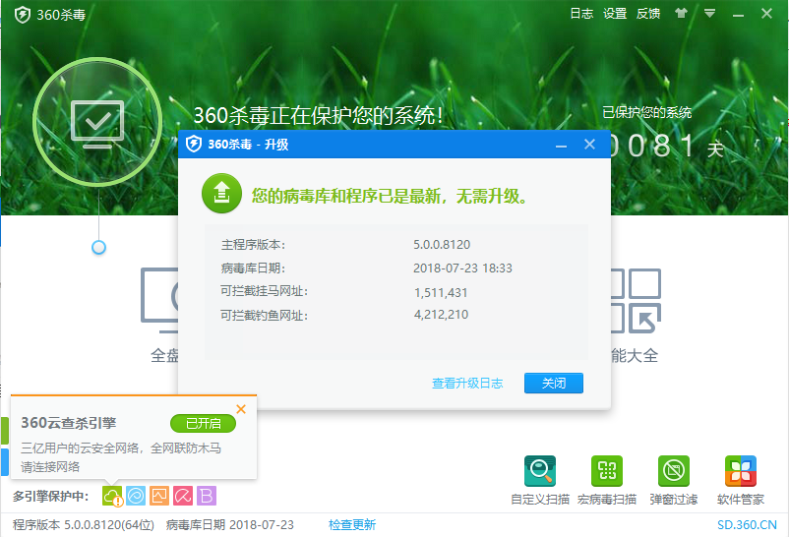Click 程序版本 5.0.0.8120(64位) status text
Viewport: 789px width, 537px height.
[x=84, y=525]
